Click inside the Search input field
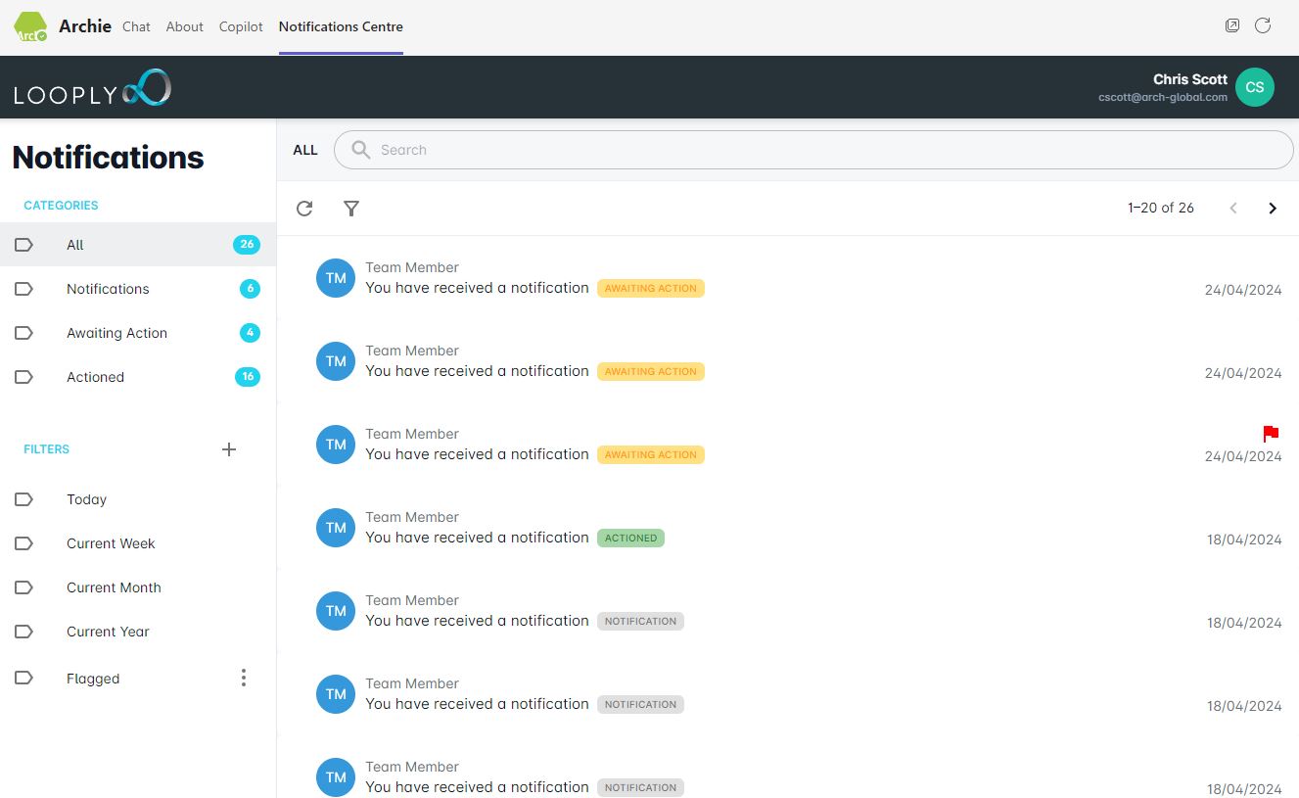This screenshot has height=798, width=1299. [x=685, y=150]
